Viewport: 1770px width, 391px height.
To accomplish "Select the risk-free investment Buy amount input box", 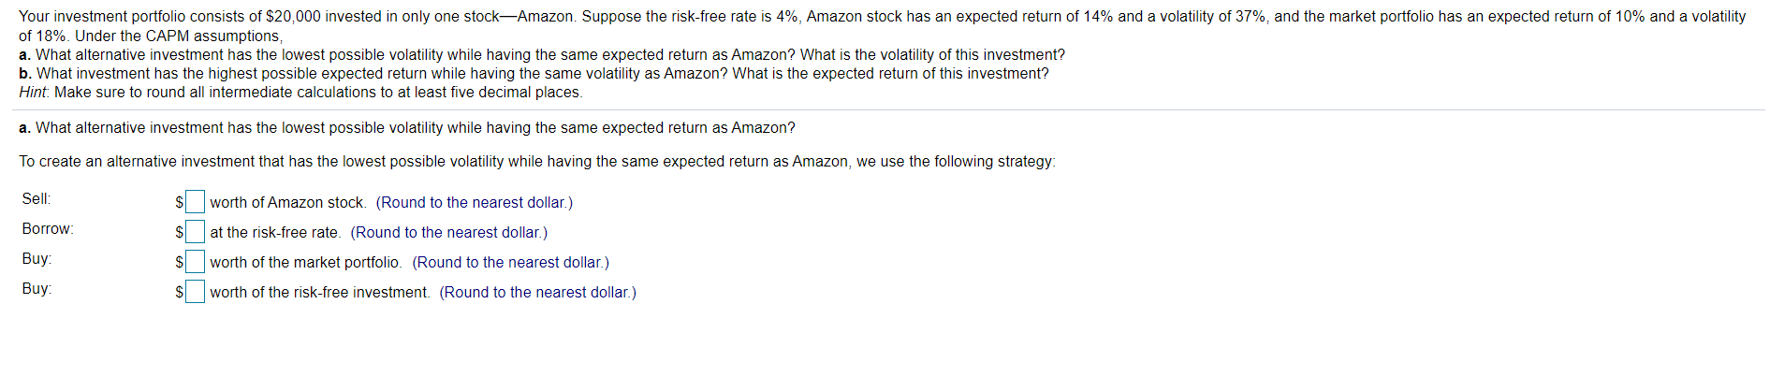I will tap(195, 292).
